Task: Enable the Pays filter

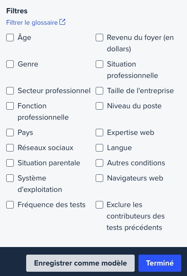Action: (10, 133)
